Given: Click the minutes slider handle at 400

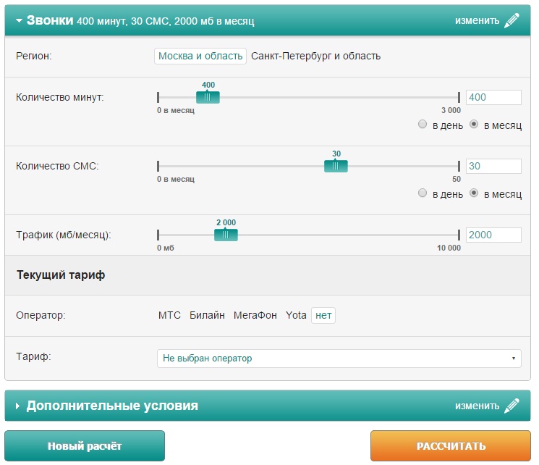Looking at the screenshot, I should coord(208,97).
